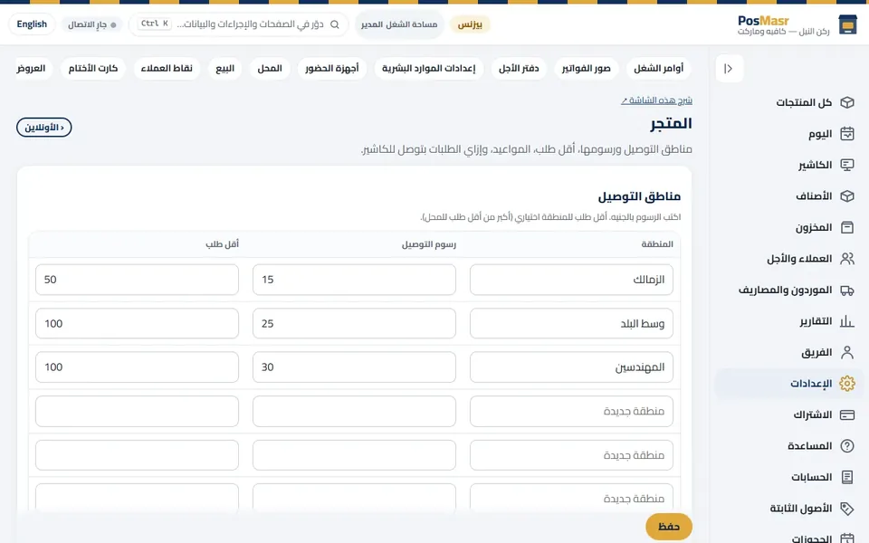The width and height of the screenshot is (869, 543).
Task: Edit المهندسين minimum order field
Action: 137,367
